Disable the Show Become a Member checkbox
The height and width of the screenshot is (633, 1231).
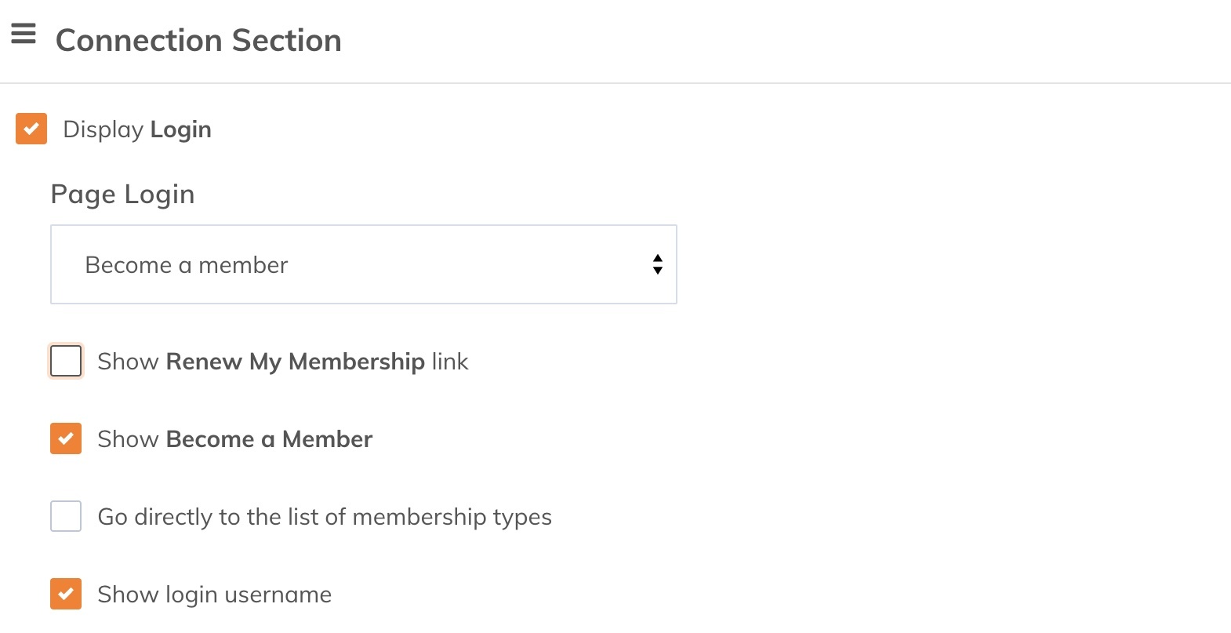[x=66, y=439]
